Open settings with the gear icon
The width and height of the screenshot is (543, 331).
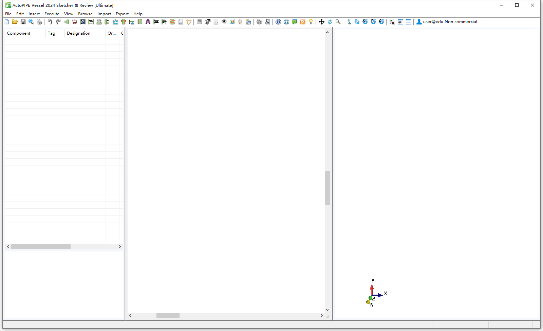259,22
